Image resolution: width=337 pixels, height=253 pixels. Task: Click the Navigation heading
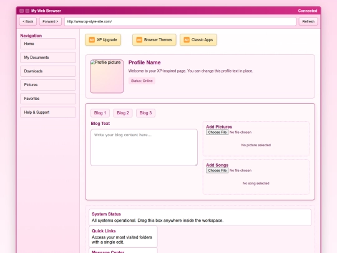coord(31,36)
